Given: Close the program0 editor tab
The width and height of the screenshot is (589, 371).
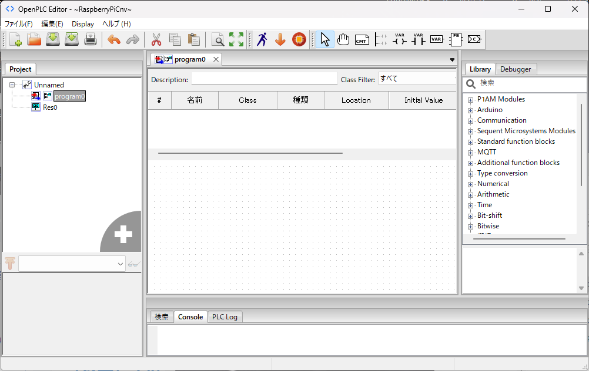Looking at the screenshot, I should tap(216, 59).
